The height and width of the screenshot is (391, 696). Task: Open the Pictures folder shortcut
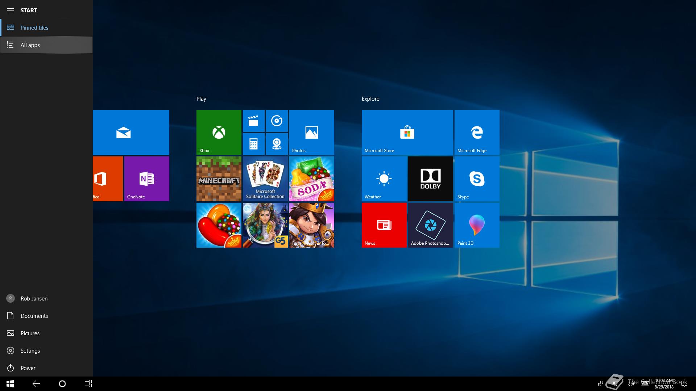[x=46, y=333]
